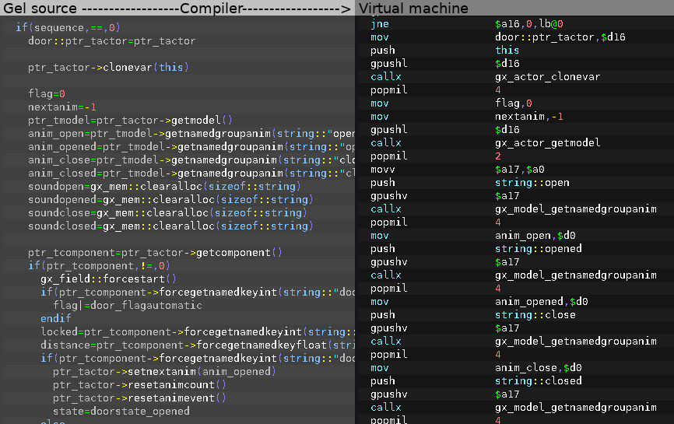Click the 'this' operand after push
Screen dimensions: 674x424
tap(507, 51)
